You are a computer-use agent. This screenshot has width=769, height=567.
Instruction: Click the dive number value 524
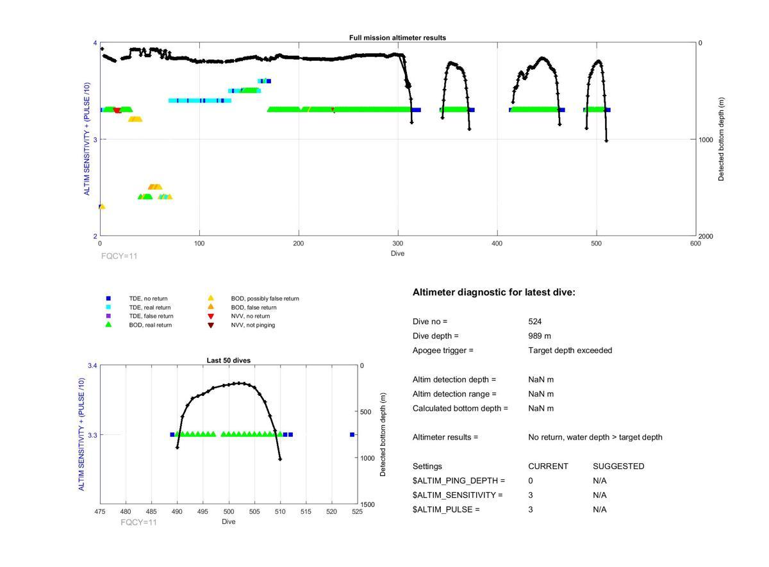pos(535,322)
